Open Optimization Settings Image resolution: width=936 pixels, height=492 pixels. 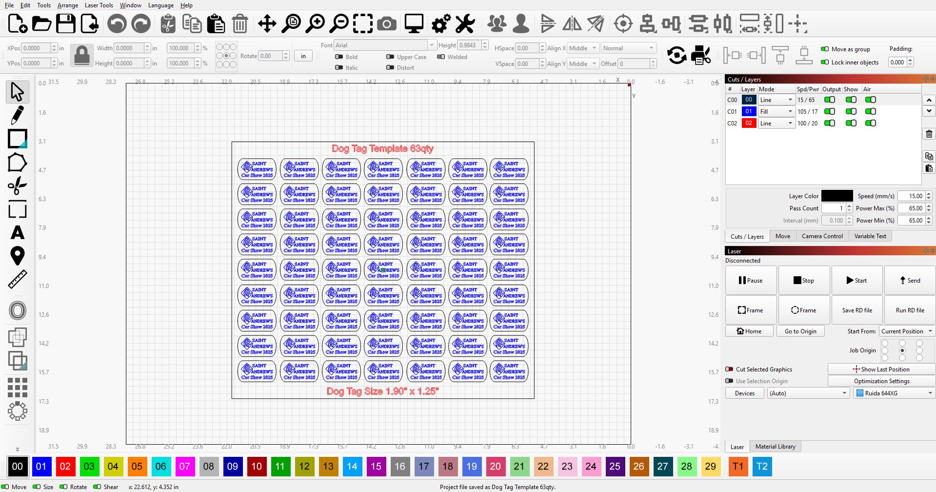point(881,381)
